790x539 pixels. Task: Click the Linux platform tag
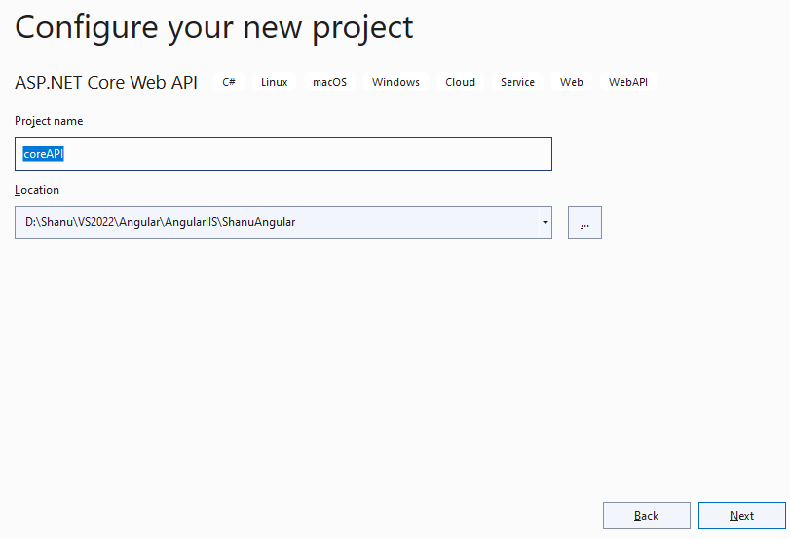pyautogui.click(x=274, y=82)
